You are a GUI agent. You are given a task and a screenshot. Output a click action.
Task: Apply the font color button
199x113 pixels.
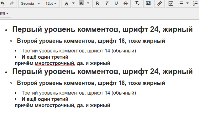(x=66, y=3)
